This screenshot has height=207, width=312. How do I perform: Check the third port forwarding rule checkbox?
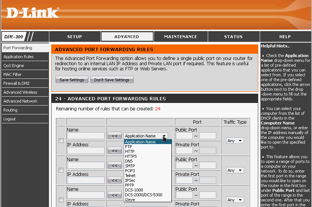pos(61,200)
